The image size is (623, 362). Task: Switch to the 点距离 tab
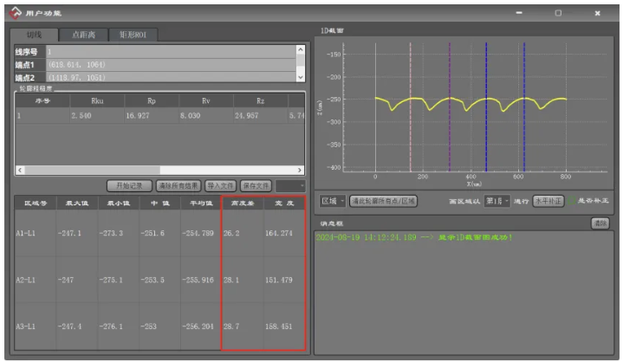point(82,35)
